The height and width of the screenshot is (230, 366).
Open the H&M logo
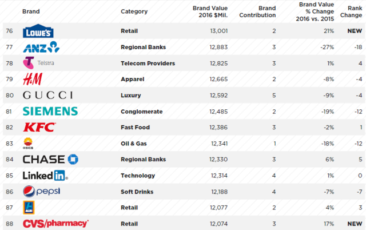coord(33,79)
